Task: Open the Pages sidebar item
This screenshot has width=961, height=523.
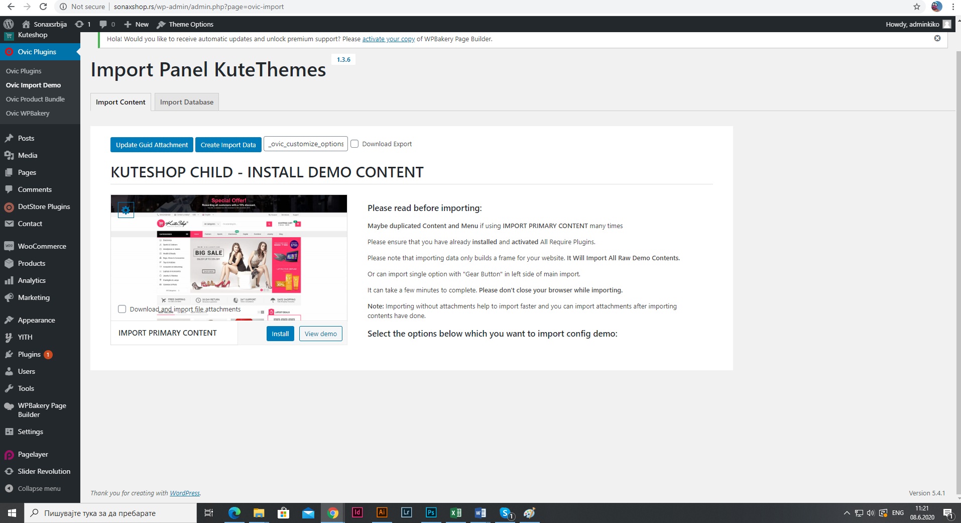Action: [x=40, y=172]
